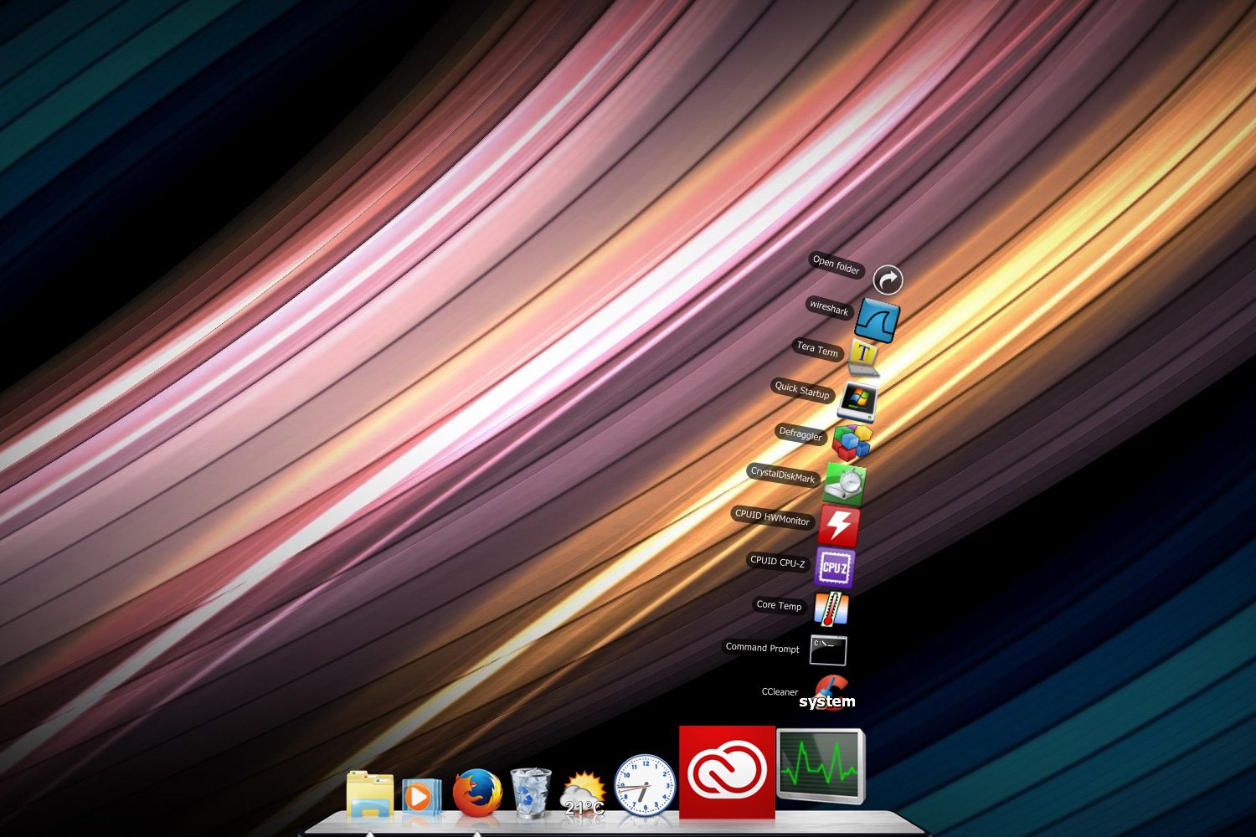The image size is (1256, 837).
Task: Click the CPUID CPU-Z label
Action: tap(777, 562)
